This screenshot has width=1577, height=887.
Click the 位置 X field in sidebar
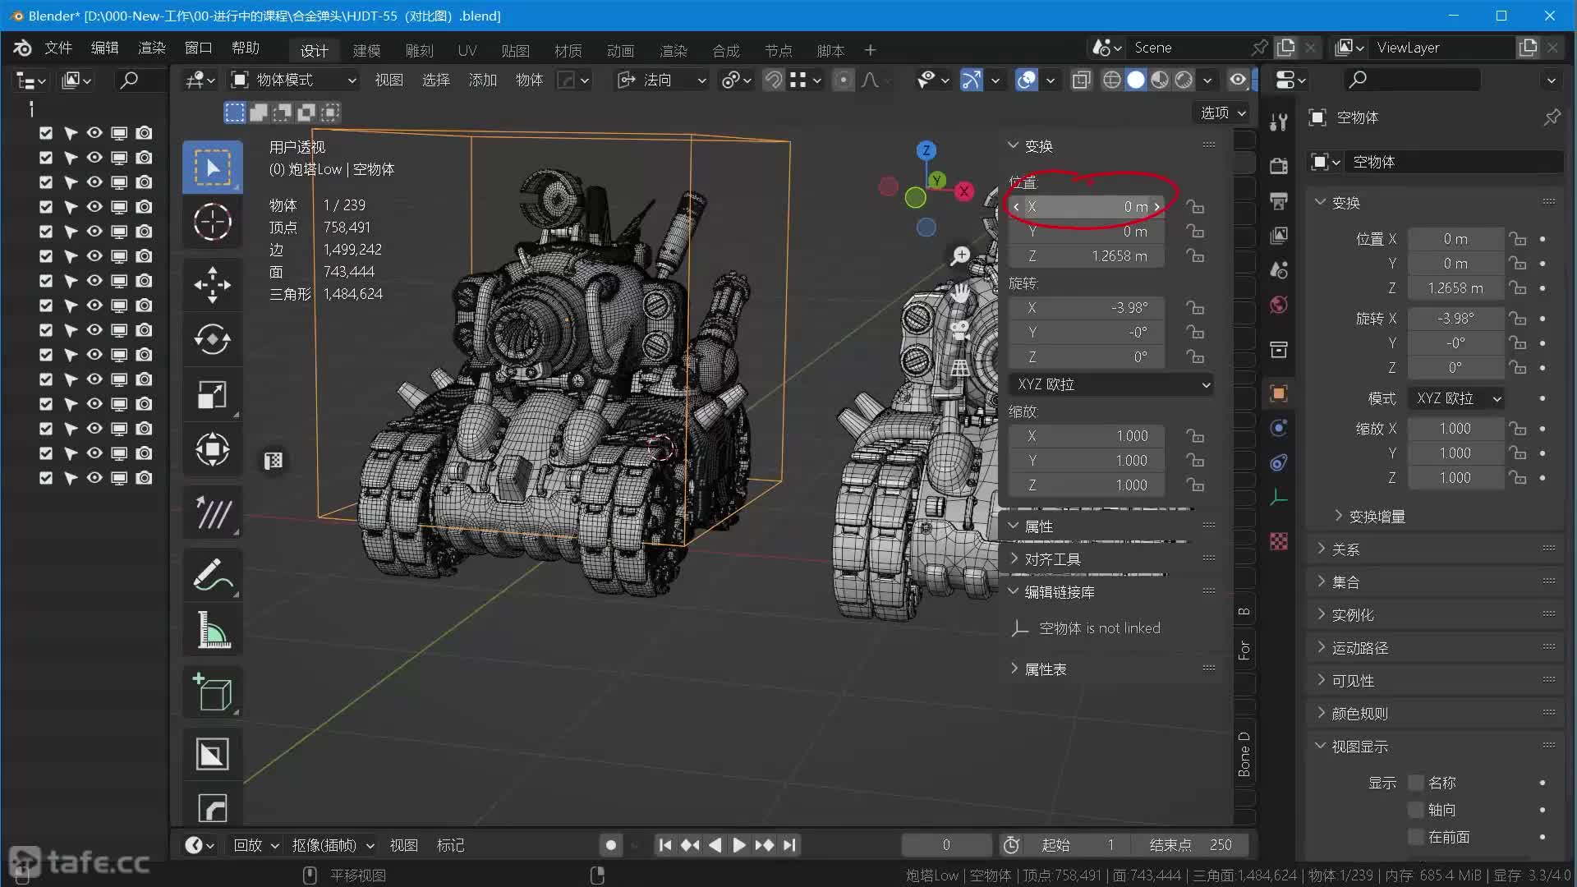1086,207
